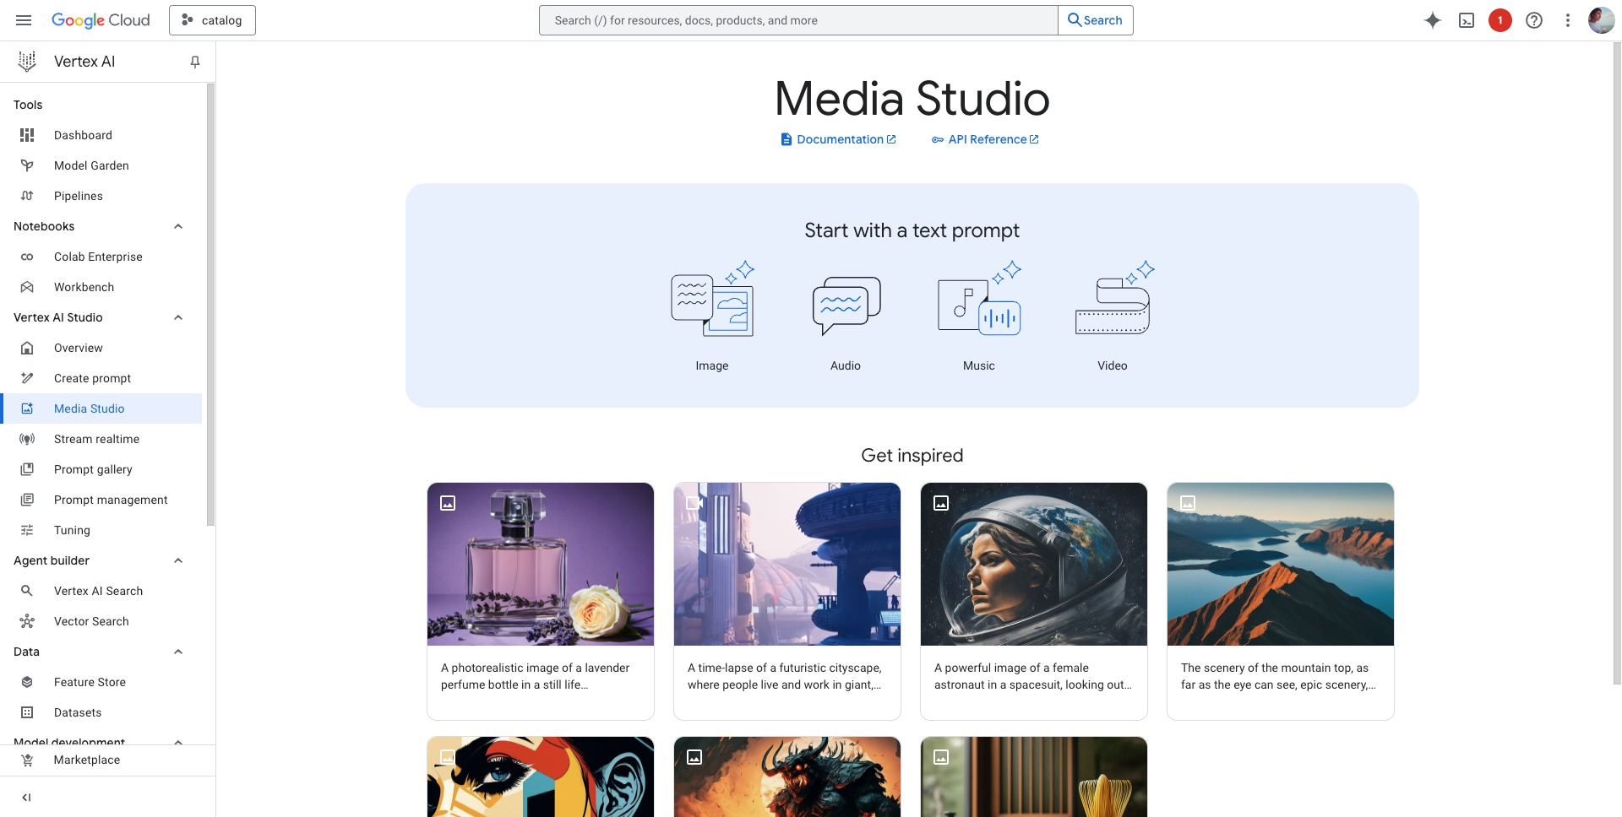
Task: Click the Prompt gallery icon
Action: [x=27, y=469]
